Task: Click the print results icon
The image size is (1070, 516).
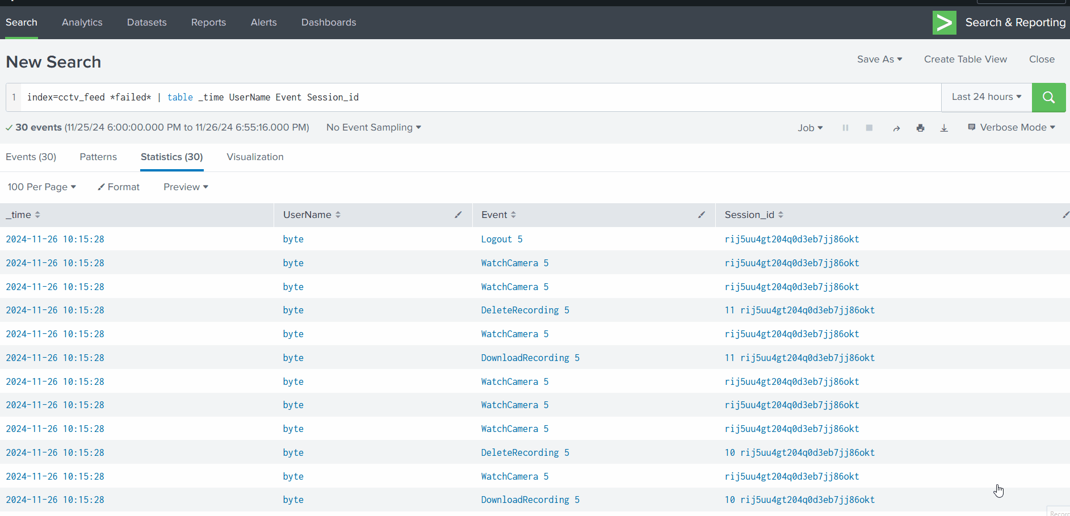Action: click(920, 128)
